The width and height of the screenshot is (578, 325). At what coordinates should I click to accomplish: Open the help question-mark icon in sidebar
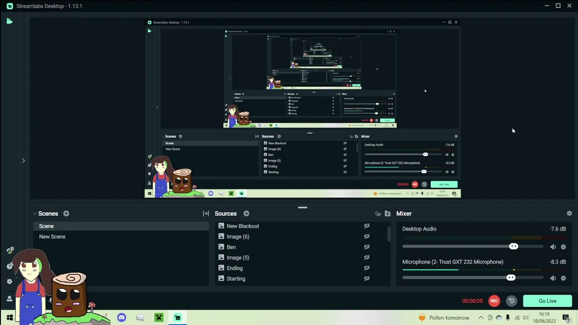coord(9,266)
